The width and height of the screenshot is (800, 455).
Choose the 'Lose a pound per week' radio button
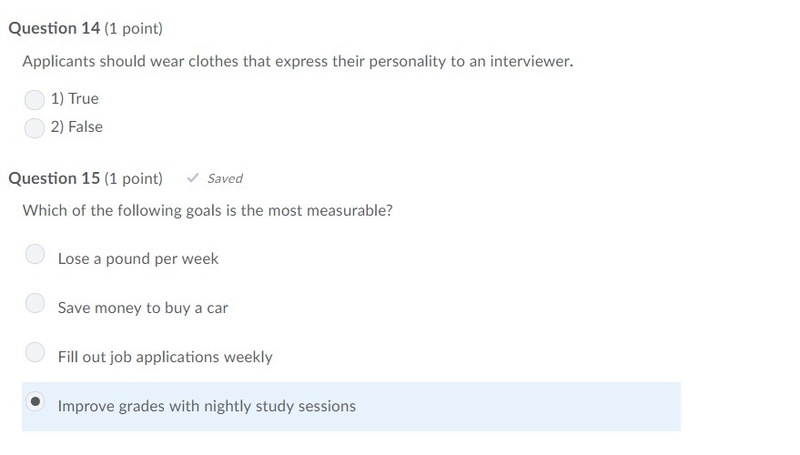(35, 254)
